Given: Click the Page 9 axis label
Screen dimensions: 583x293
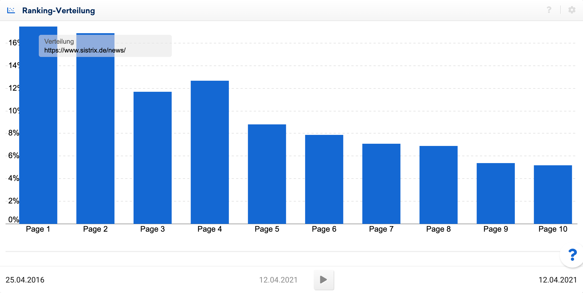Looking at the screenshot, I should pyautogui.click(x=496, y=229).
